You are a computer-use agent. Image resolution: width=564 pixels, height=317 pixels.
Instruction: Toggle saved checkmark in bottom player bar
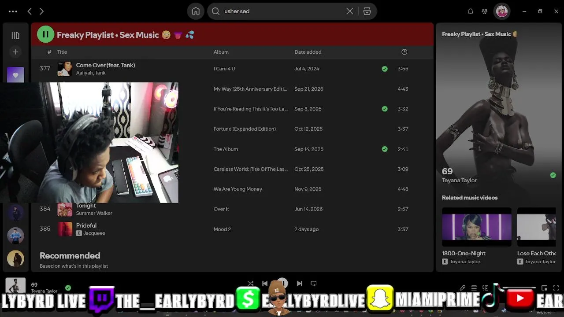point(68,288)
